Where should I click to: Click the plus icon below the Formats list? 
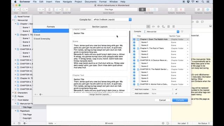click(x=36, y=94)
